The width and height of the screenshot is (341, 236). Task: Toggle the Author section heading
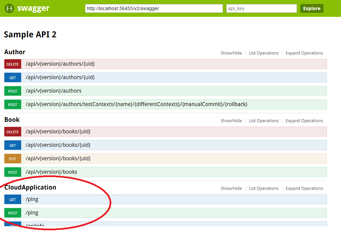pos(15,52)
